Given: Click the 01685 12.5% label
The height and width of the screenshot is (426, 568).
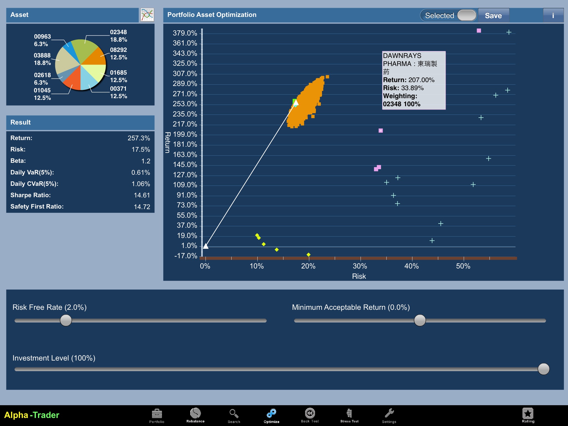Looking at the screenshot, I should point(118,76).
